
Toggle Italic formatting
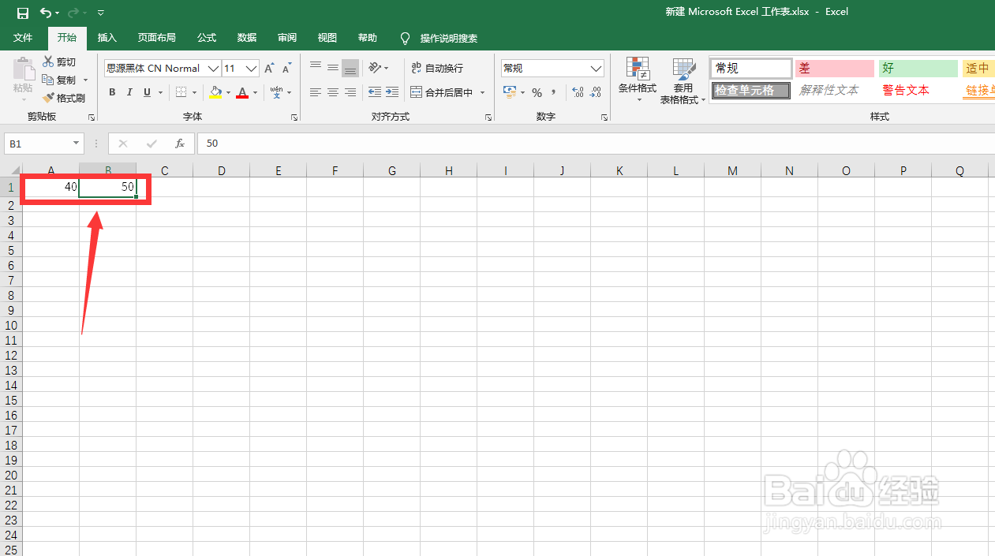click(129, 92)
